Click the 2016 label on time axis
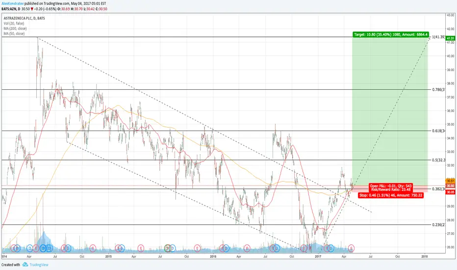This screenshot has height=270, width=457. tap(213, 257)
